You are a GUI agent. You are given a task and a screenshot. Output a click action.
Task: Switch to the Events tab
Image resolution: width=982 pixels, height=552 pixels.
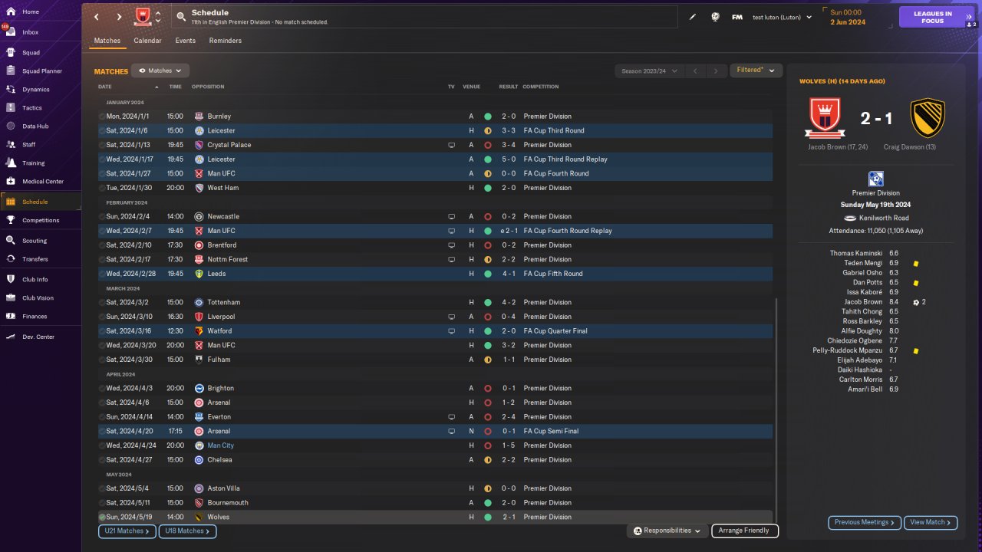(185, 41)
